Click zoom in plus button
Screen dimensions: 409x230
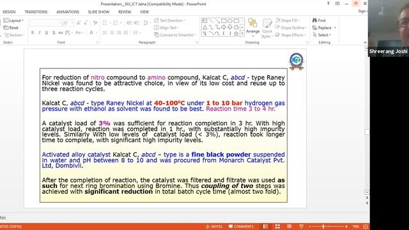(346, 227)
